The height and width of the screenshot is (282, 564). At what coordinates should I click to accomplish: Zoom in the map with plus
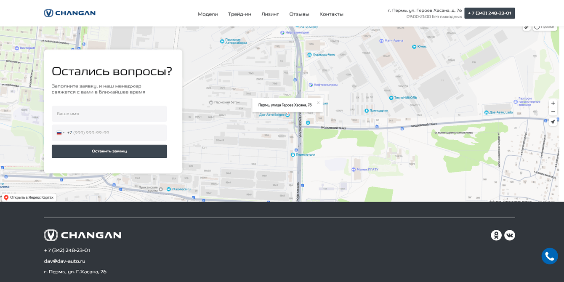pos(553,103)
